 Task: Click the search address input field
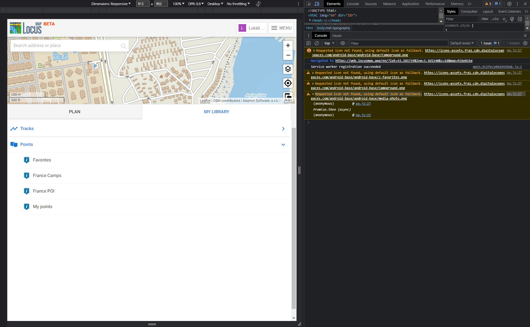[x=65, y=46]
